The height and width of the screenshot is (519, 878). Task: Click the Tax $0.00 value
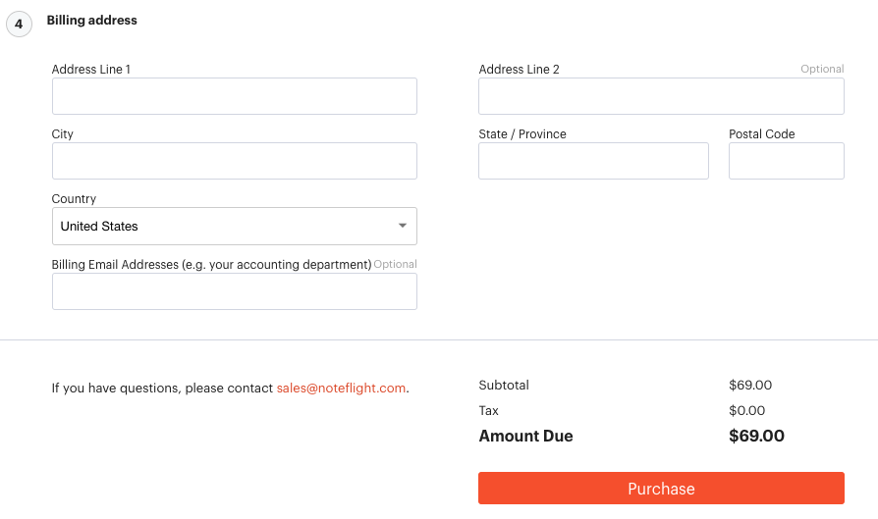(747, 410)
